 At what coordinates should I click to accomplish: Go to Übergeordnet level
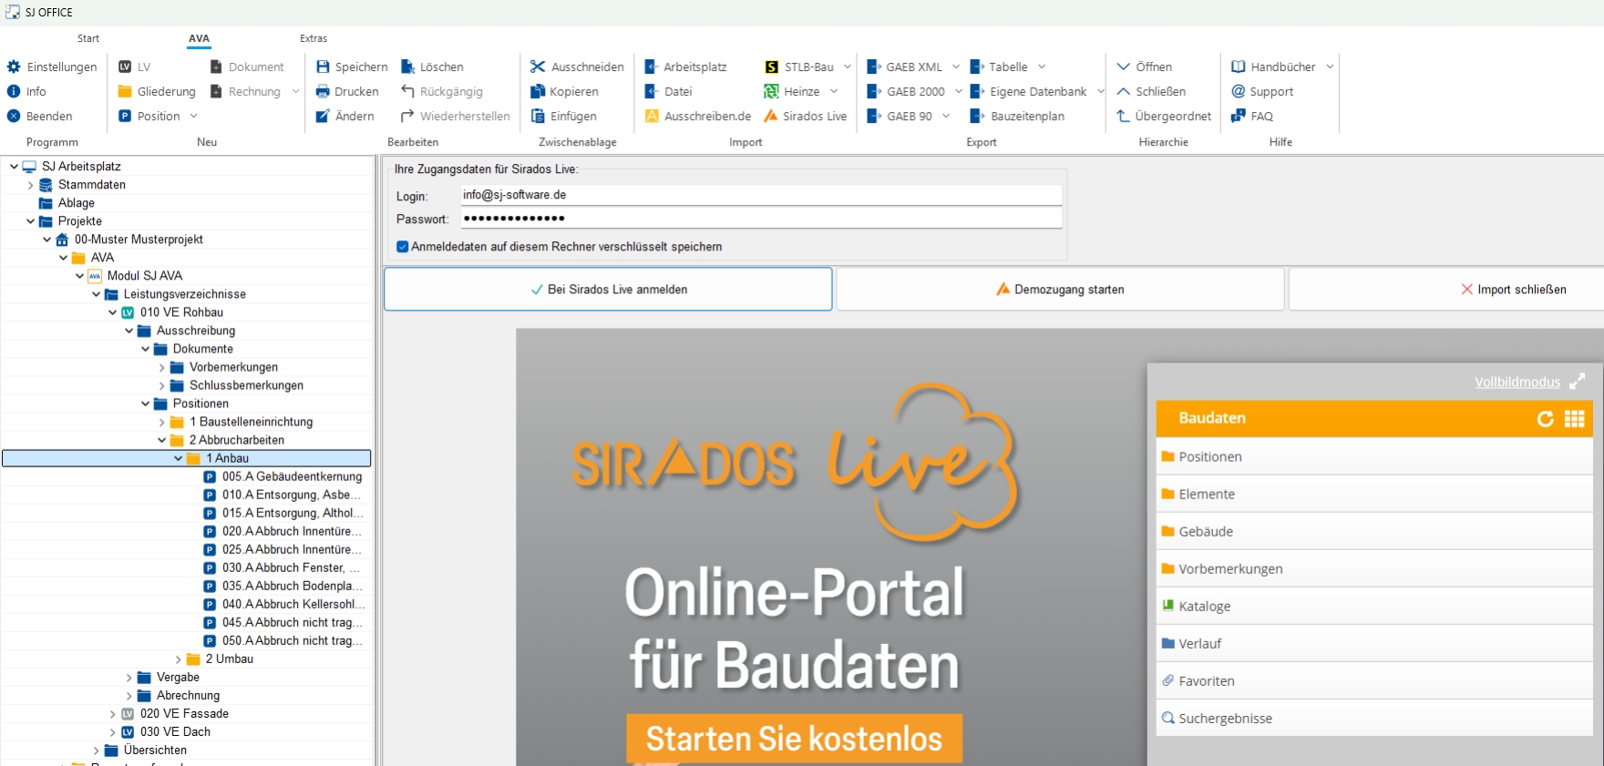click(1164, 116)
